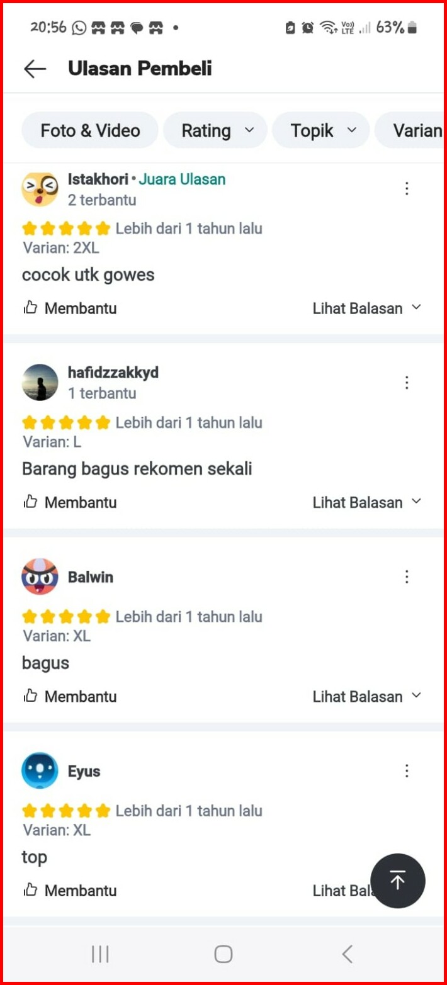Tap the Android home navigation icon
The height and width of the screenshot is (985, 447).
coord(223,954)
